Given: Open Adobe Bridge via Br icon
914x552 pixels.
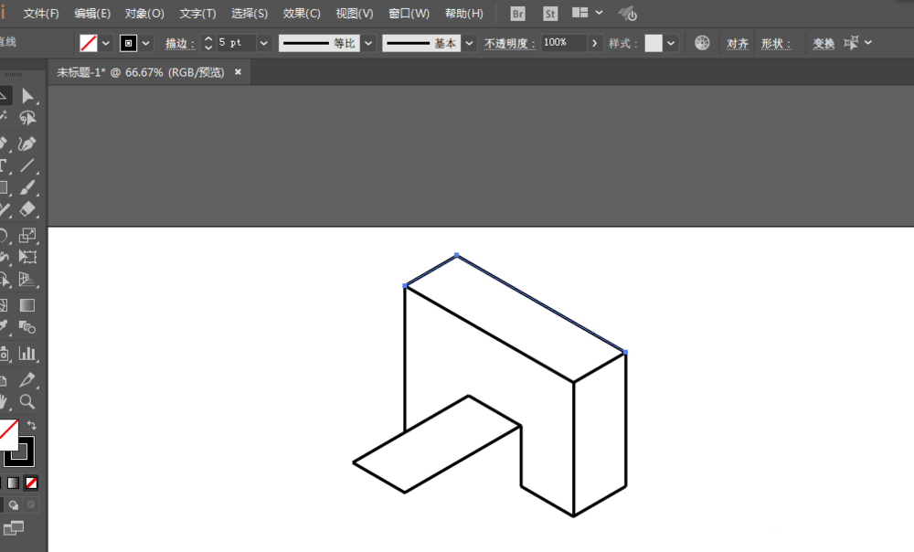Looking at the screenshot, I should point(517,14).
